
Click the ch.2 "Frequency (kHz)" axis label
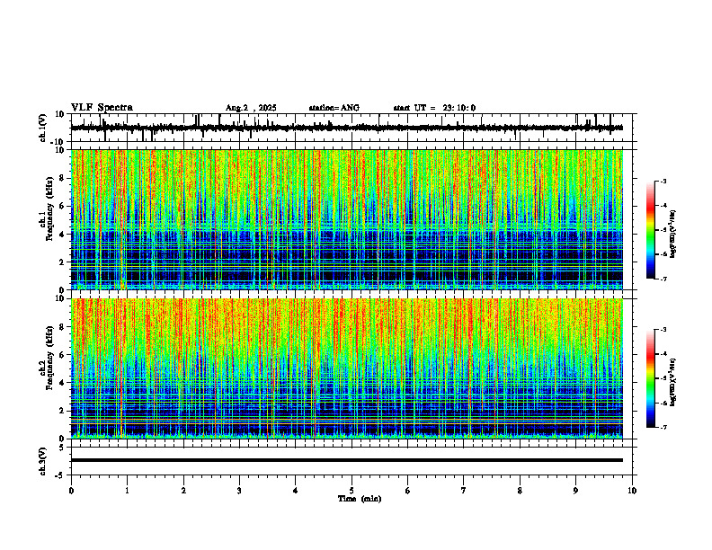point(49,358)
